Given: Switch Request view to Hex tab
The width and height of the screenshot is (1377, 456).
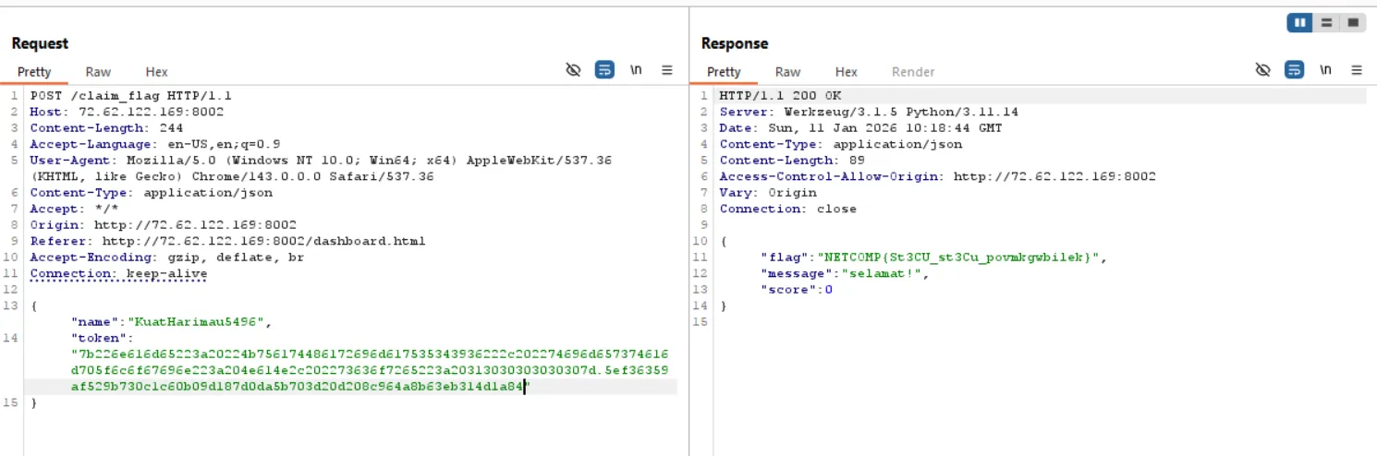Looking at the screenshot, I should pos(156,72).
